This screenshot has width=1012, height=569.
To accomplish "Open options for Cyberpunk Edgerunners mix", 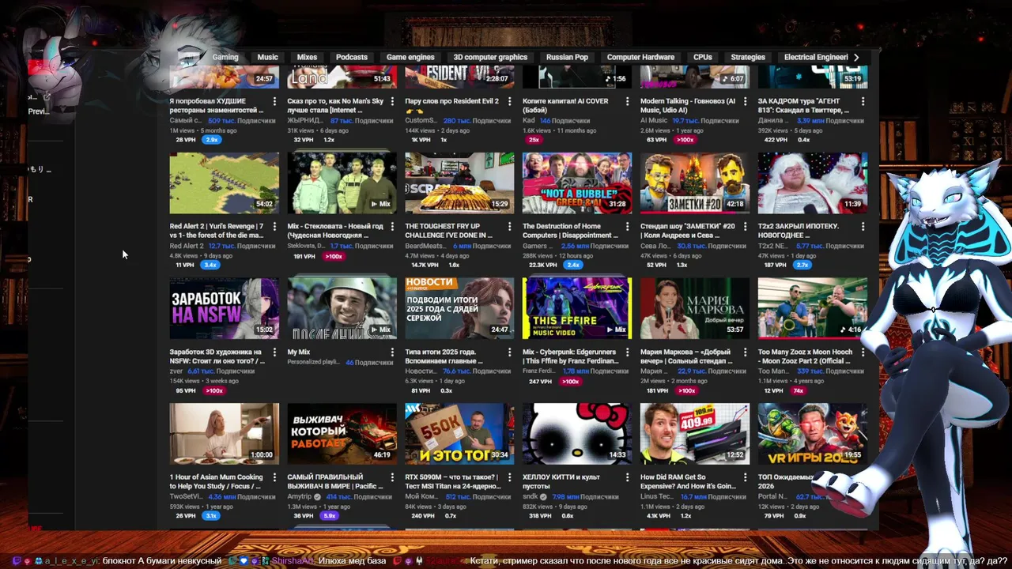I will click(x=627, y=352).
